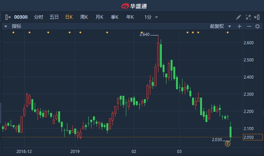The width and height of the screenshot is (264, 156).
Task: Click the 2019 date axis label
Action: click(x=75, y=151)
